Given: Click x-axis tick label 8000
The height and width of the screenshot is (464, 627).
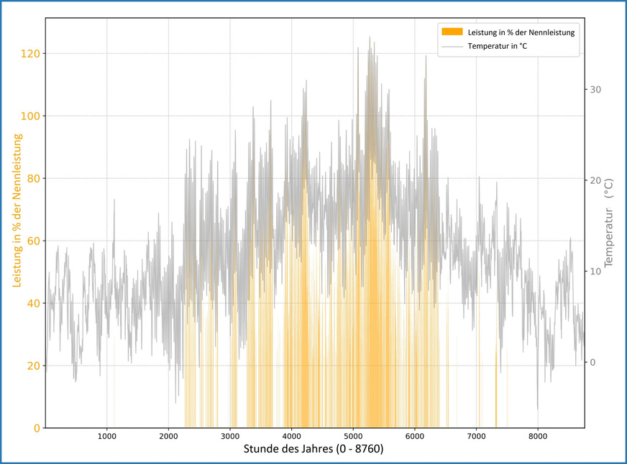Looking at the screenshot, I should click(x=538, y=435).
